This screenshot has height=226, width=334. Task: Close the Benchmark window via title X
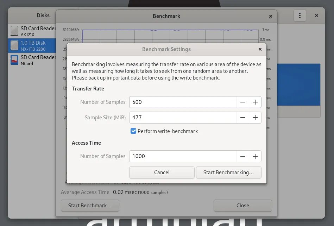click(x=271, y=16)
